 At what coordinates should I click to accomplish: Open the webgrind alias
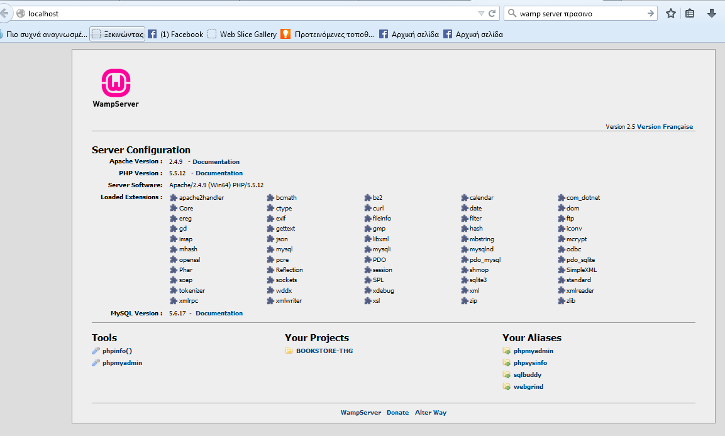pos(528,387)
